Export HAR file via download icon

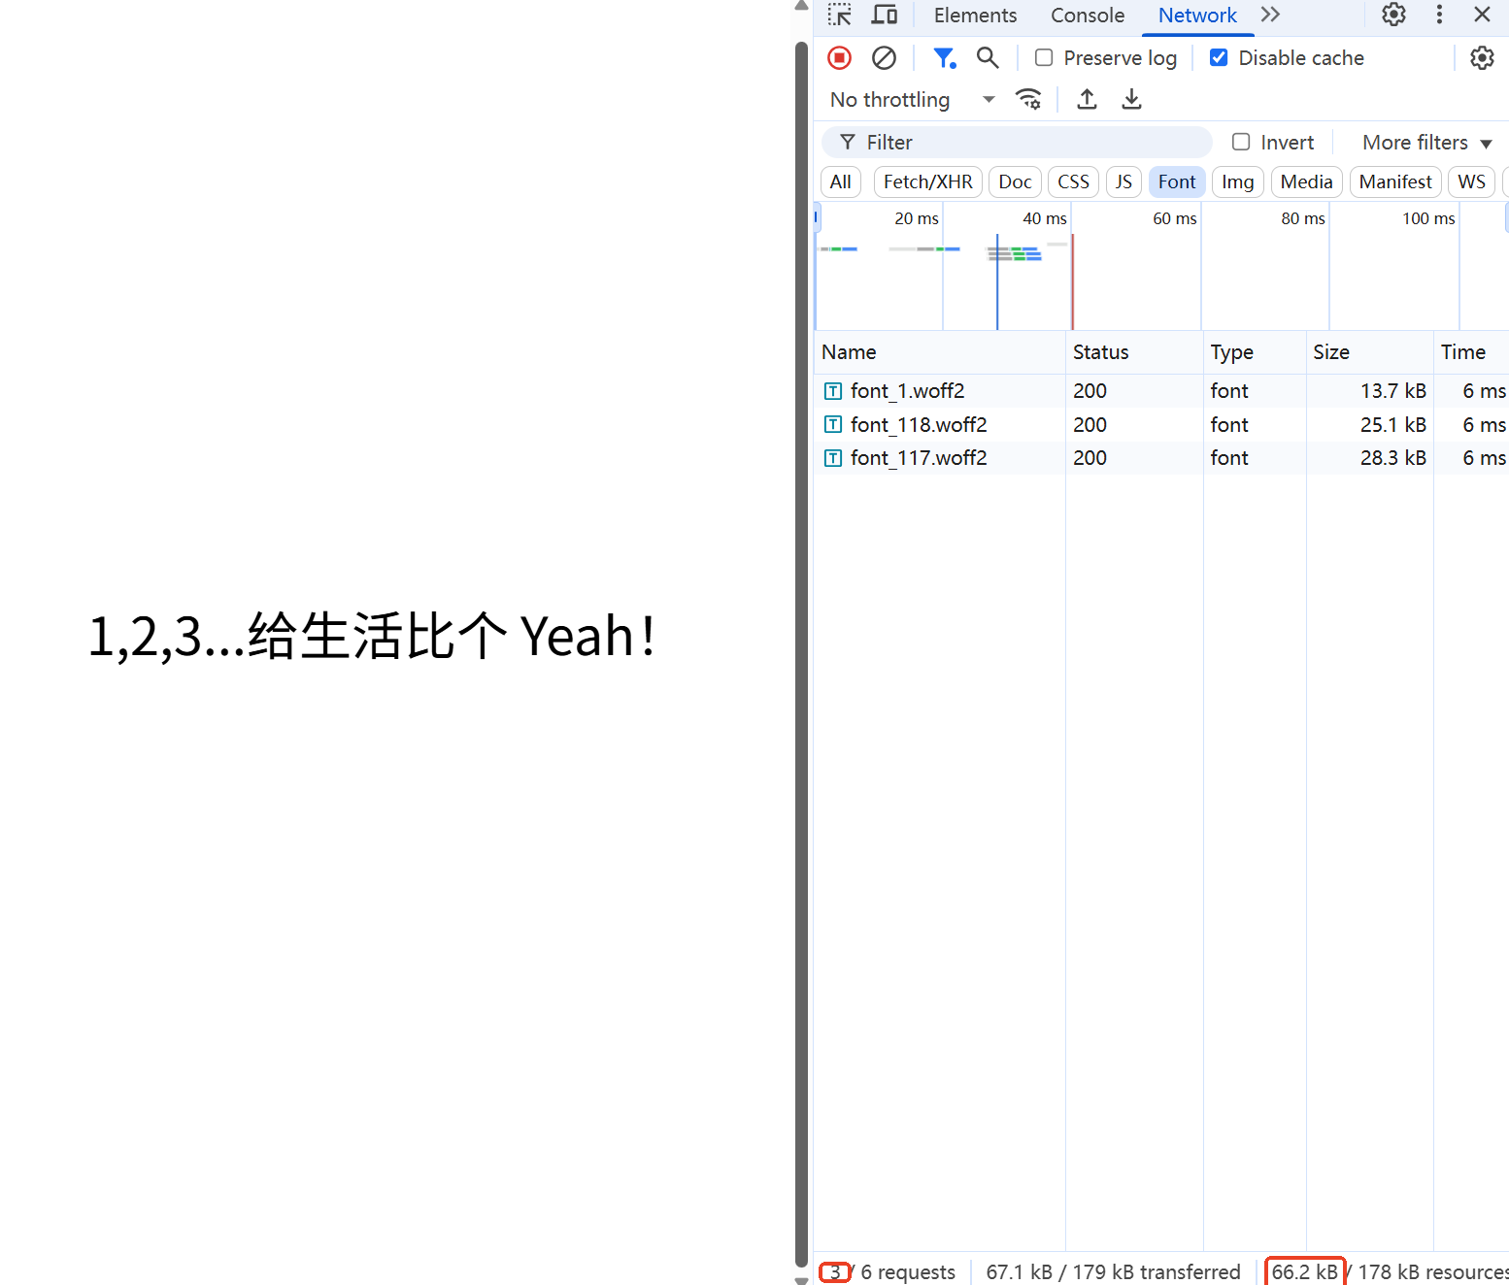pos(1131,98)
